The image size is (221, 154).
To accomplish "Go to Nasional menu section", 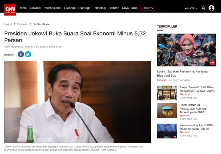I will click(x=35, y=8).
